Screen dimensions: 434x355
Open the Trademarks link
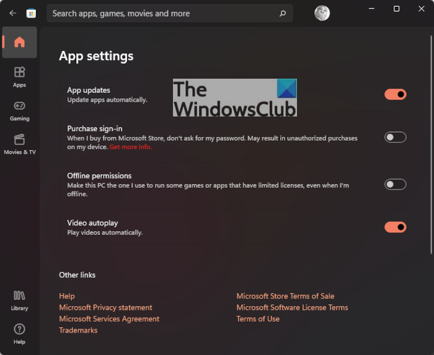78,330
